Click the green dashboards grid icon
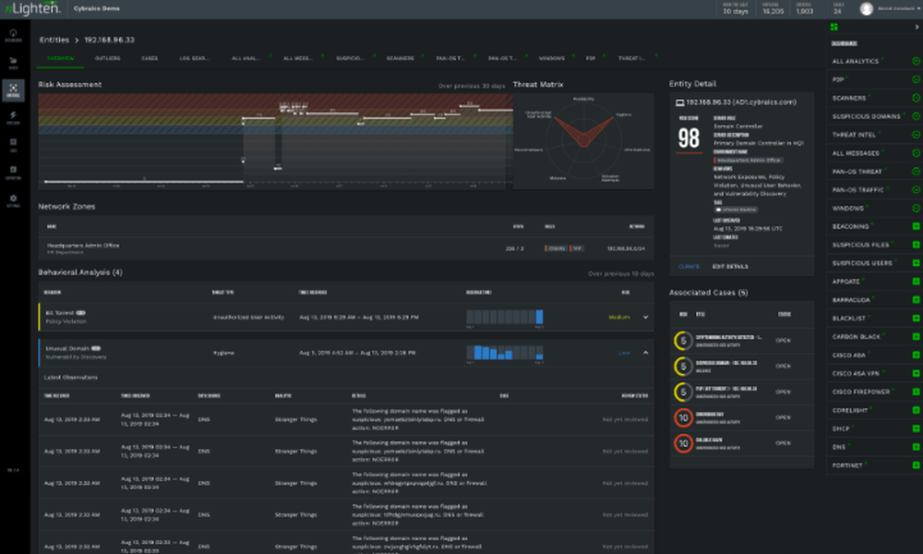 point(834,27)
